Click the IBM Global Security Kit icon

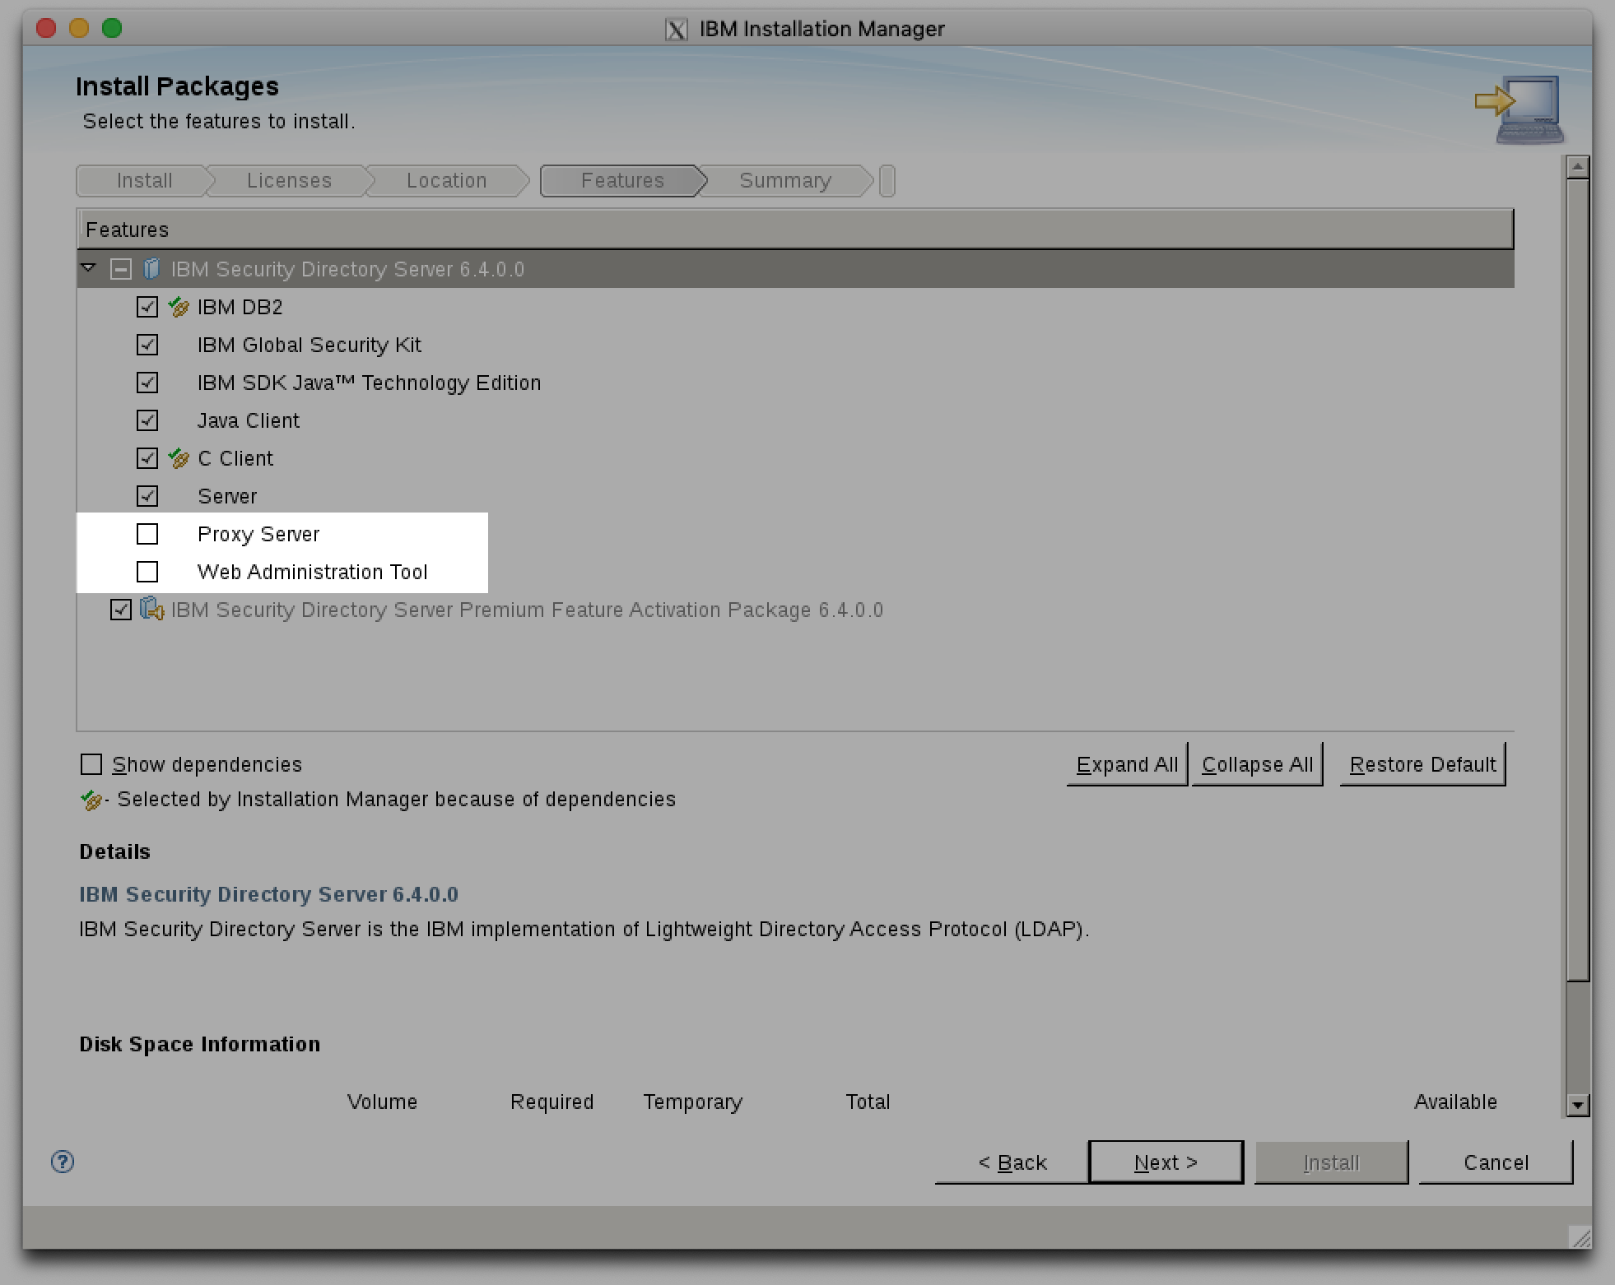point(148,345)
